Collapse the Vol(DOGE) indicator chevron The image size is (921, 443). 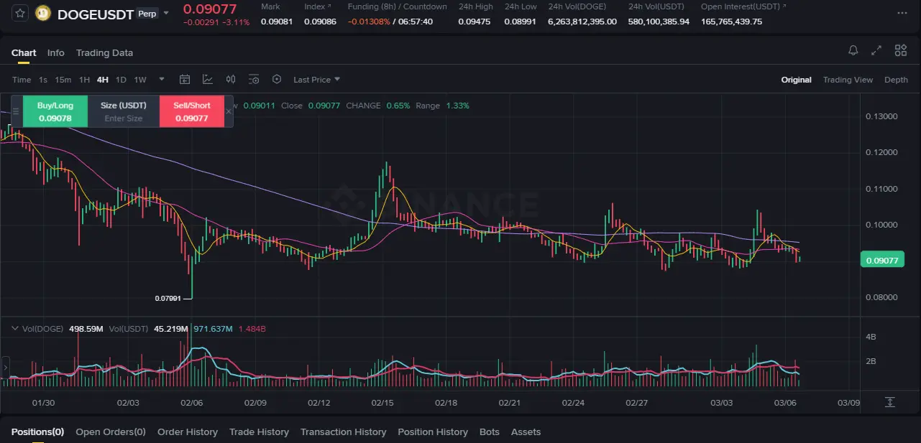click(x=14, y=329)
